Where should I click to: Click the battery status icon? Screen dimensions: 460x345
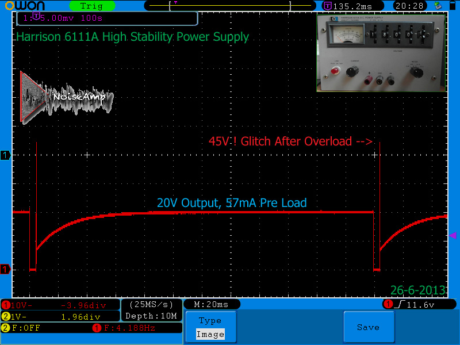click(x=453, y=5)
